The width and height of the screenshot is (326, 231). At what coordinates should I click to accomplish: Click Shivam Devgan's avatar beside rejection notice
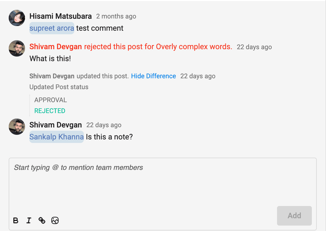[x=17, y=48]
